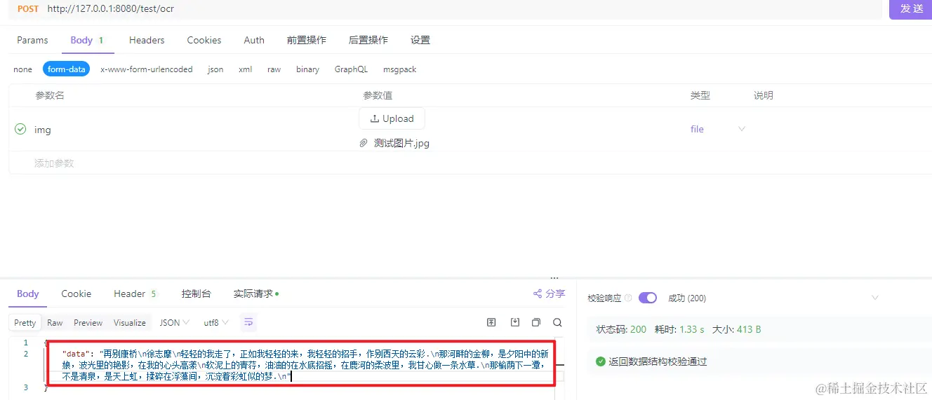Select the form-data body type

point(67,69)
